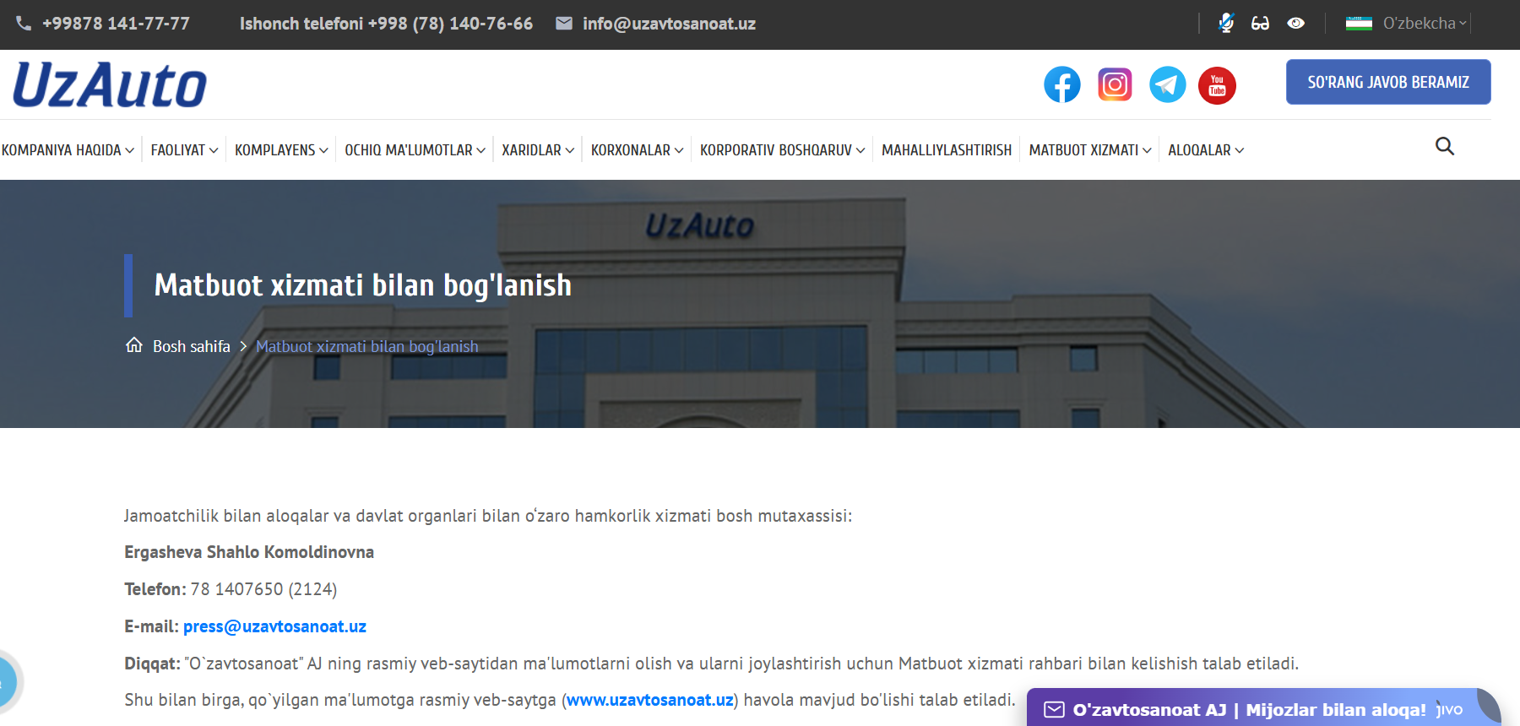The width and height of the screenshot is (1520, 726).
Task: Click the page heading Matbuot xizmati bilan bog'lanish
Action: click(363, 285)
